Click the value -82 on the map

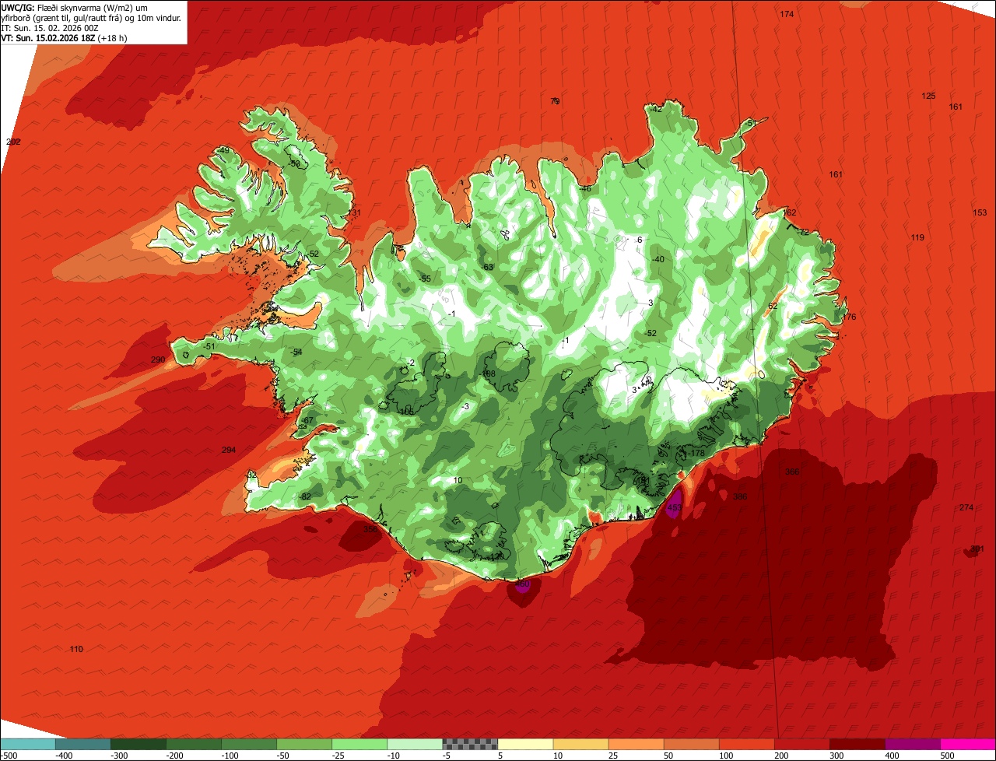[x=305, y=496]
